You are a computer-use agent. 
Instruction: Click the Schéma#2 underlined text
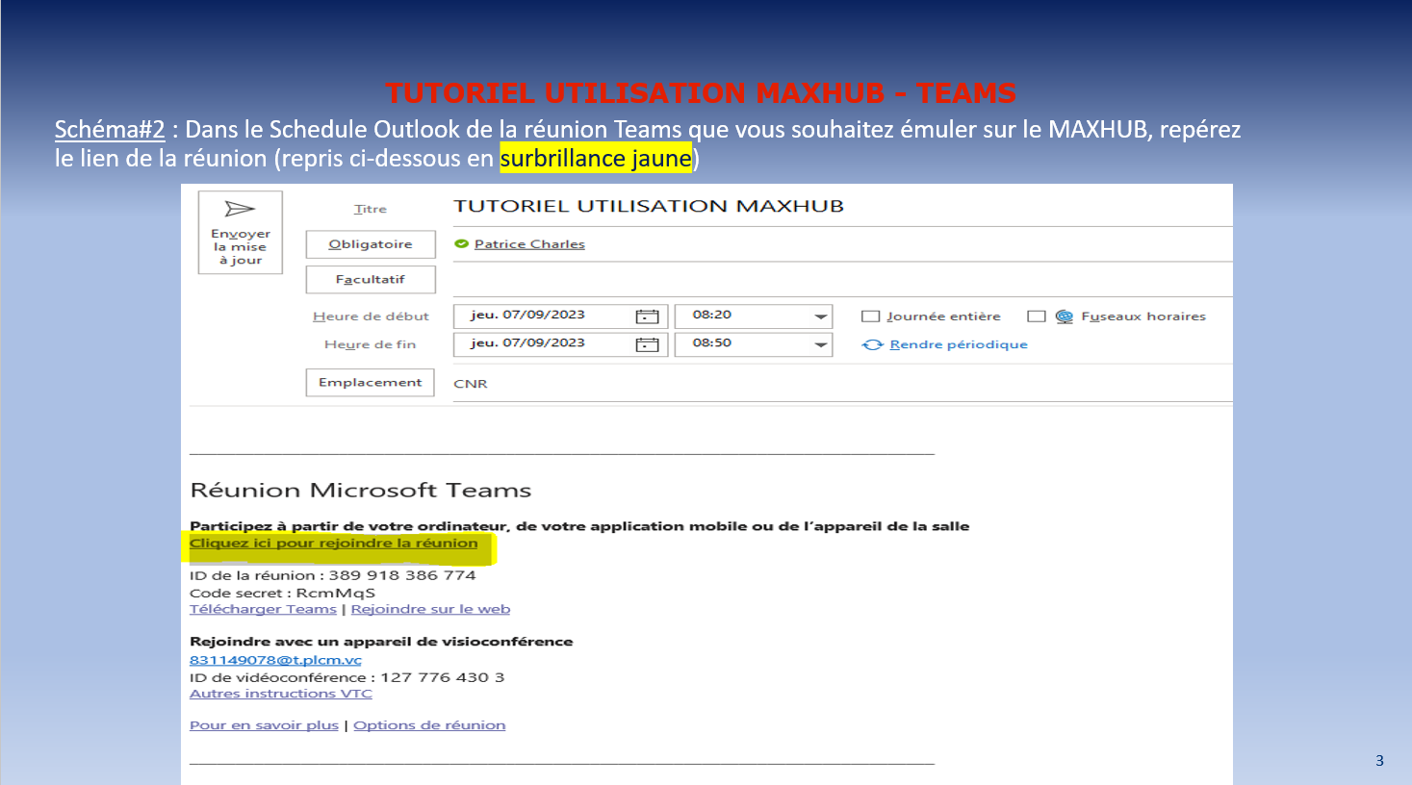[110, 129]
